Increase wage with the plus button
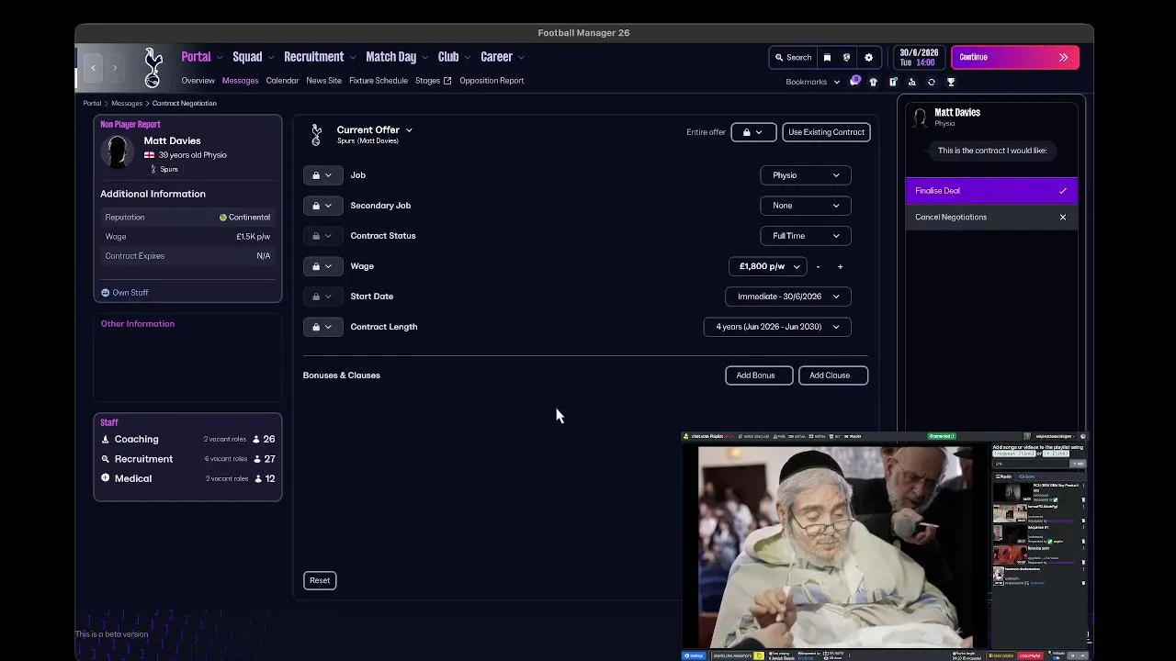1176x661 pixels. (x=840, y=266)
